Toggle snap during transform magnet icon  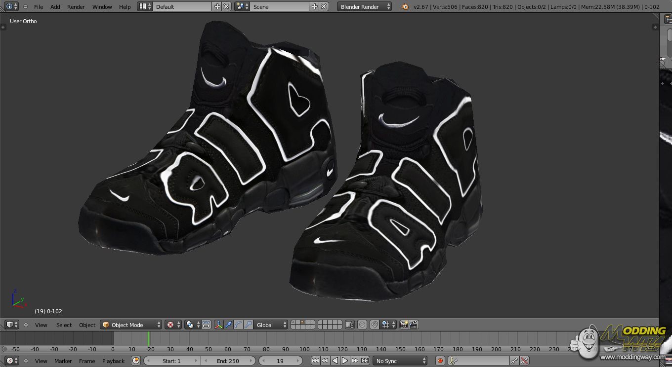tap(374, 325)
